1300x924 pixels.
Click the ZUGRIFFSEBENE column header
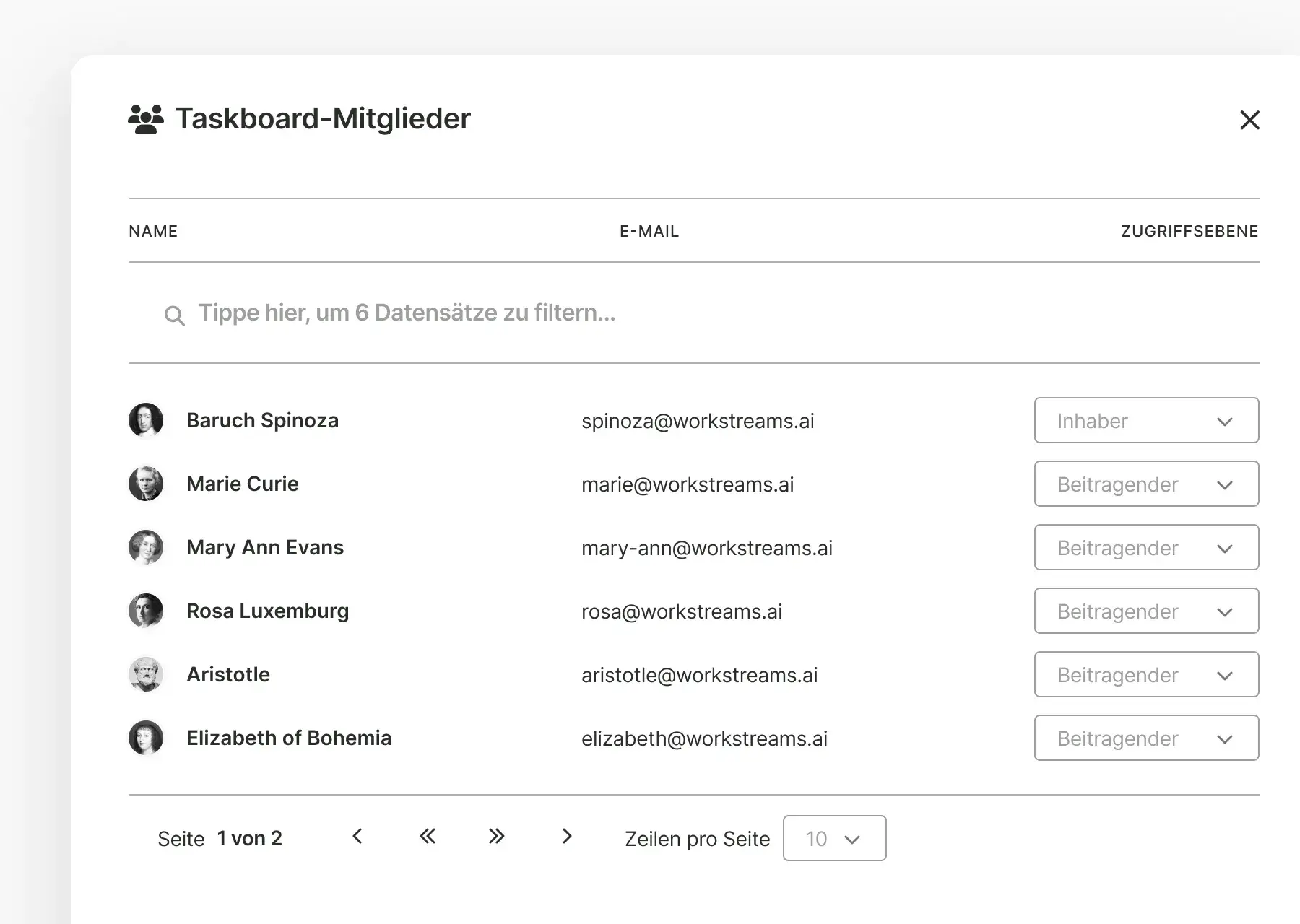pos(1189,231)
